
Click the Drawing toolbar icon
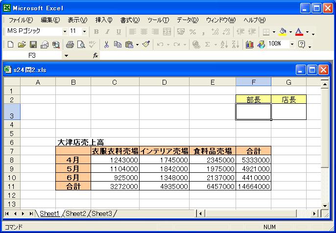tap(261, 45)
